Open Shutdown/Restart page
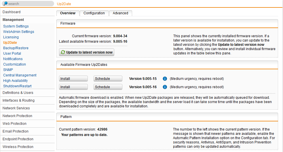 coord(17,86)
